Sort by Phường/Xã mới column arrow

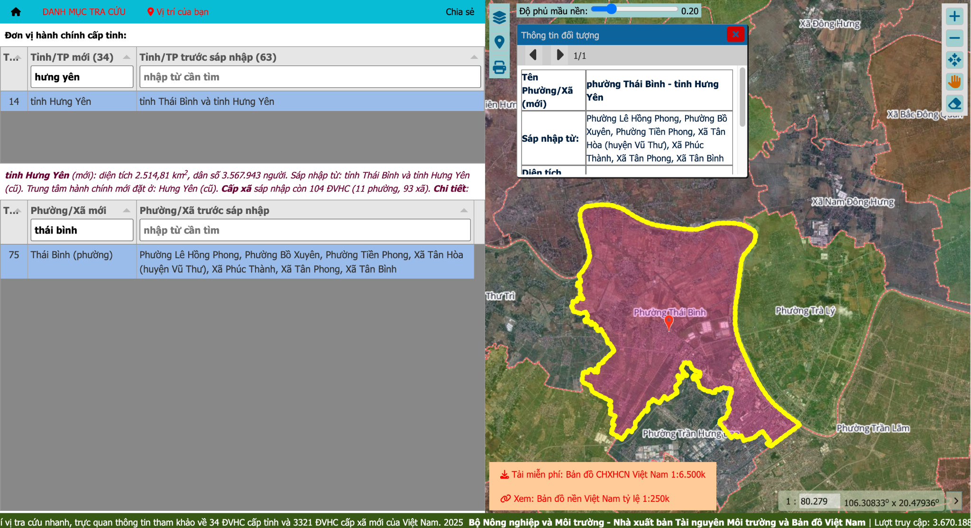pos(127,211)
